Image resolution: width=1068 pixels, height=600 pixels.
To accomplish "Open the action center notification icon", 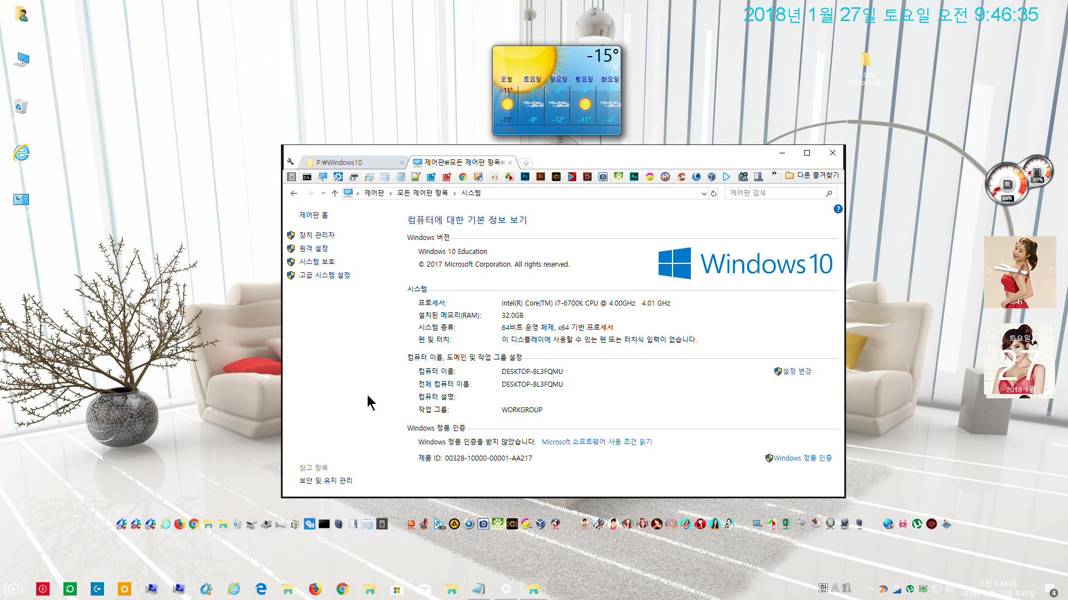I will 1050,590.
